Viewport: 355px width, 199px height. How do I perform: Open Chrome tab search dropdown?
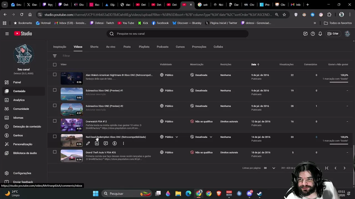5,5
